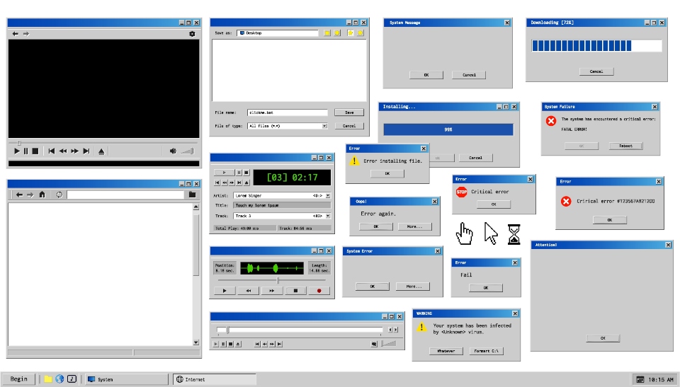
Task: Toggle mute in the bottom media player bar
Action: coord(373,344)
